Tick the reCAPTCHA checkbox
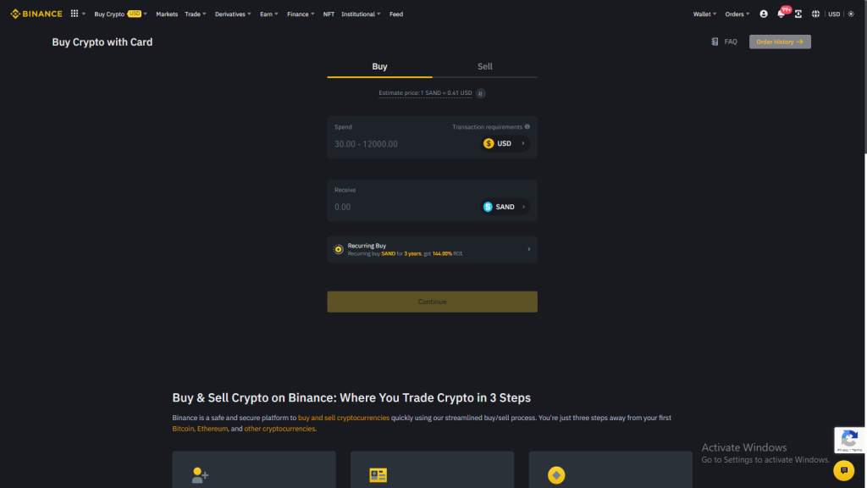 849,440
